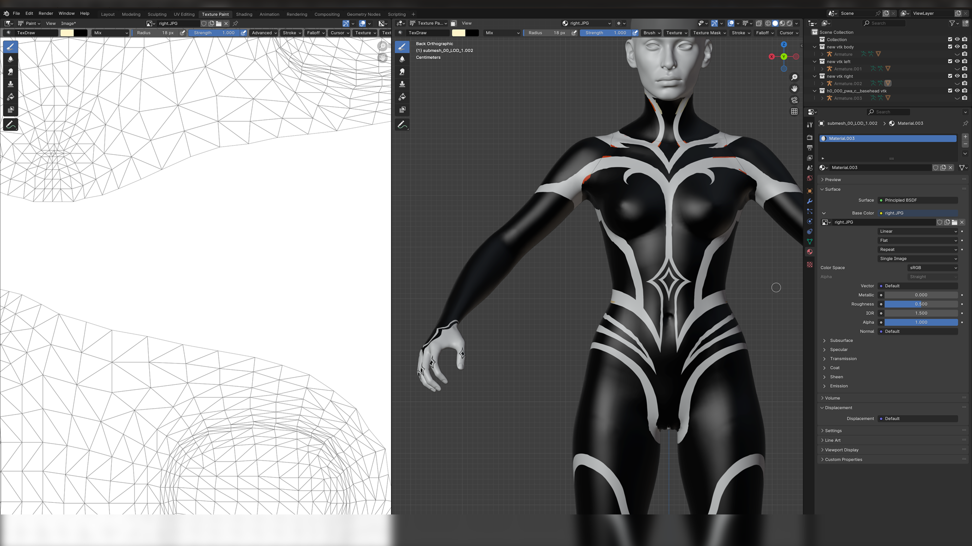Uncheck the Collection exclude checkbox in outliner
Screen dimensions: 972x546
[x=950, y=39]
